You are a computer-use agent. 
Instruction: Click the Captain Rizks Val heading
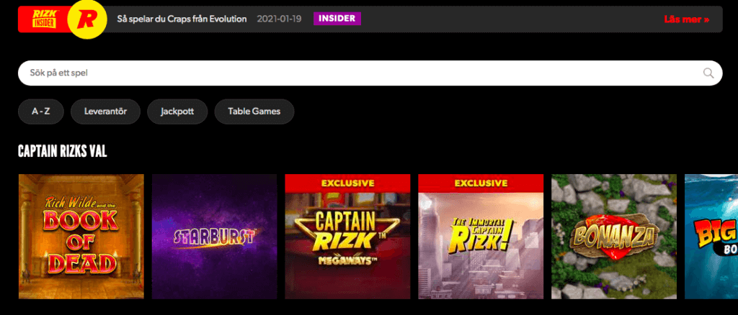point(62,151)
